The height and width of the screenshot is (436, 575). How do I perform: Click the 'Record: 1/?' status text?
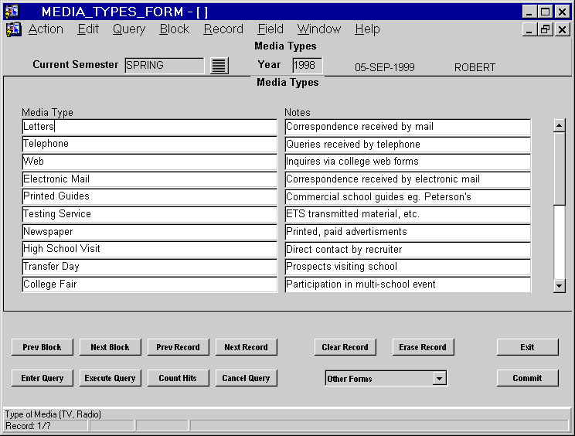click(29, 426)
